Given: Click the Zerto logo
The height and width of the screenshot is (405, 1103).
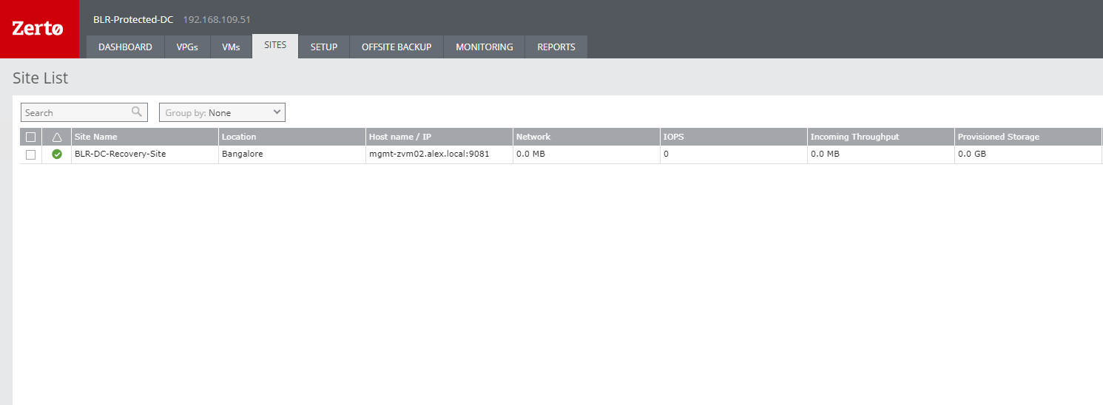Looking at the screenshot, I should pos(38,29).
